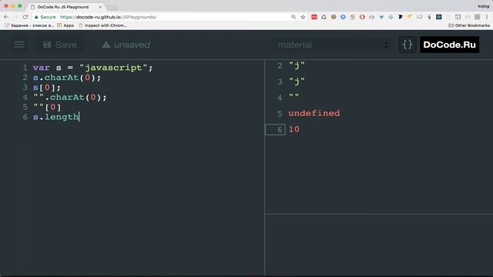Click code line s.length
This screenshot has width=493, height=277.
(56, 117)
